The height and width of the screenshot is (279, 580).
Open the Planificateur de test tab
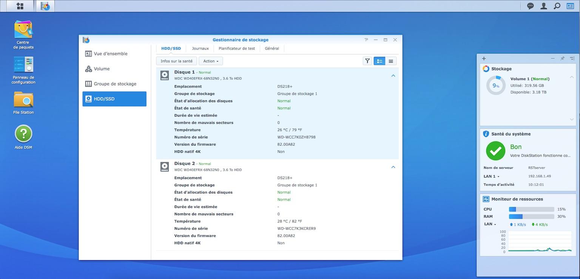pyautogui.click(x=237, y=49)
